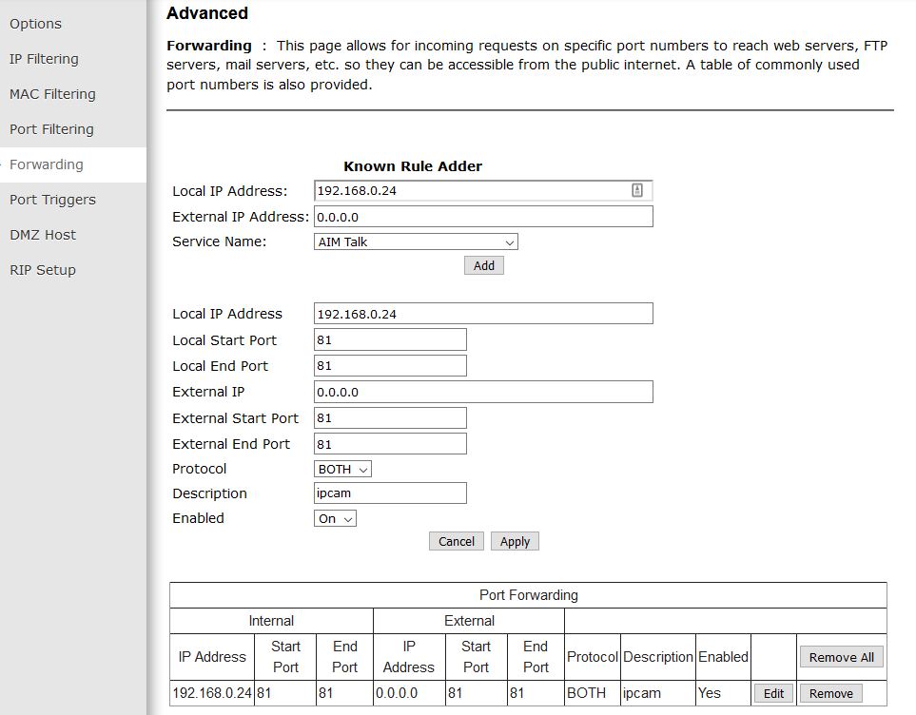
Task: Open the DMZ Host page
Action: click(x=43, y=235)
